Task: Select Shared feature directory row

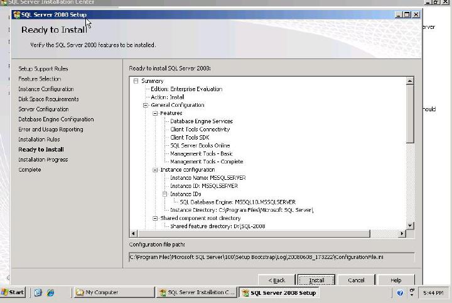Action: tap(218, 226)
